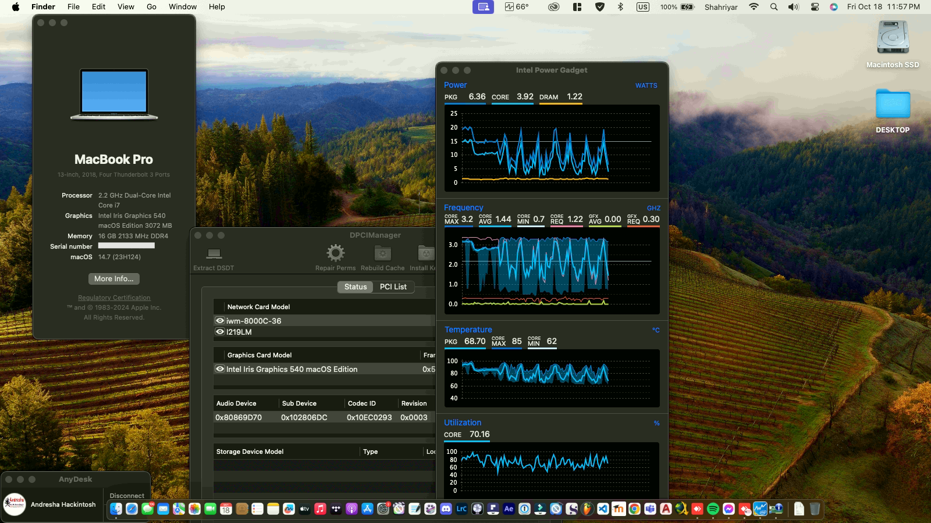
Task: Click Shahriyar user name in menu bar
Action: pos(721,7)
